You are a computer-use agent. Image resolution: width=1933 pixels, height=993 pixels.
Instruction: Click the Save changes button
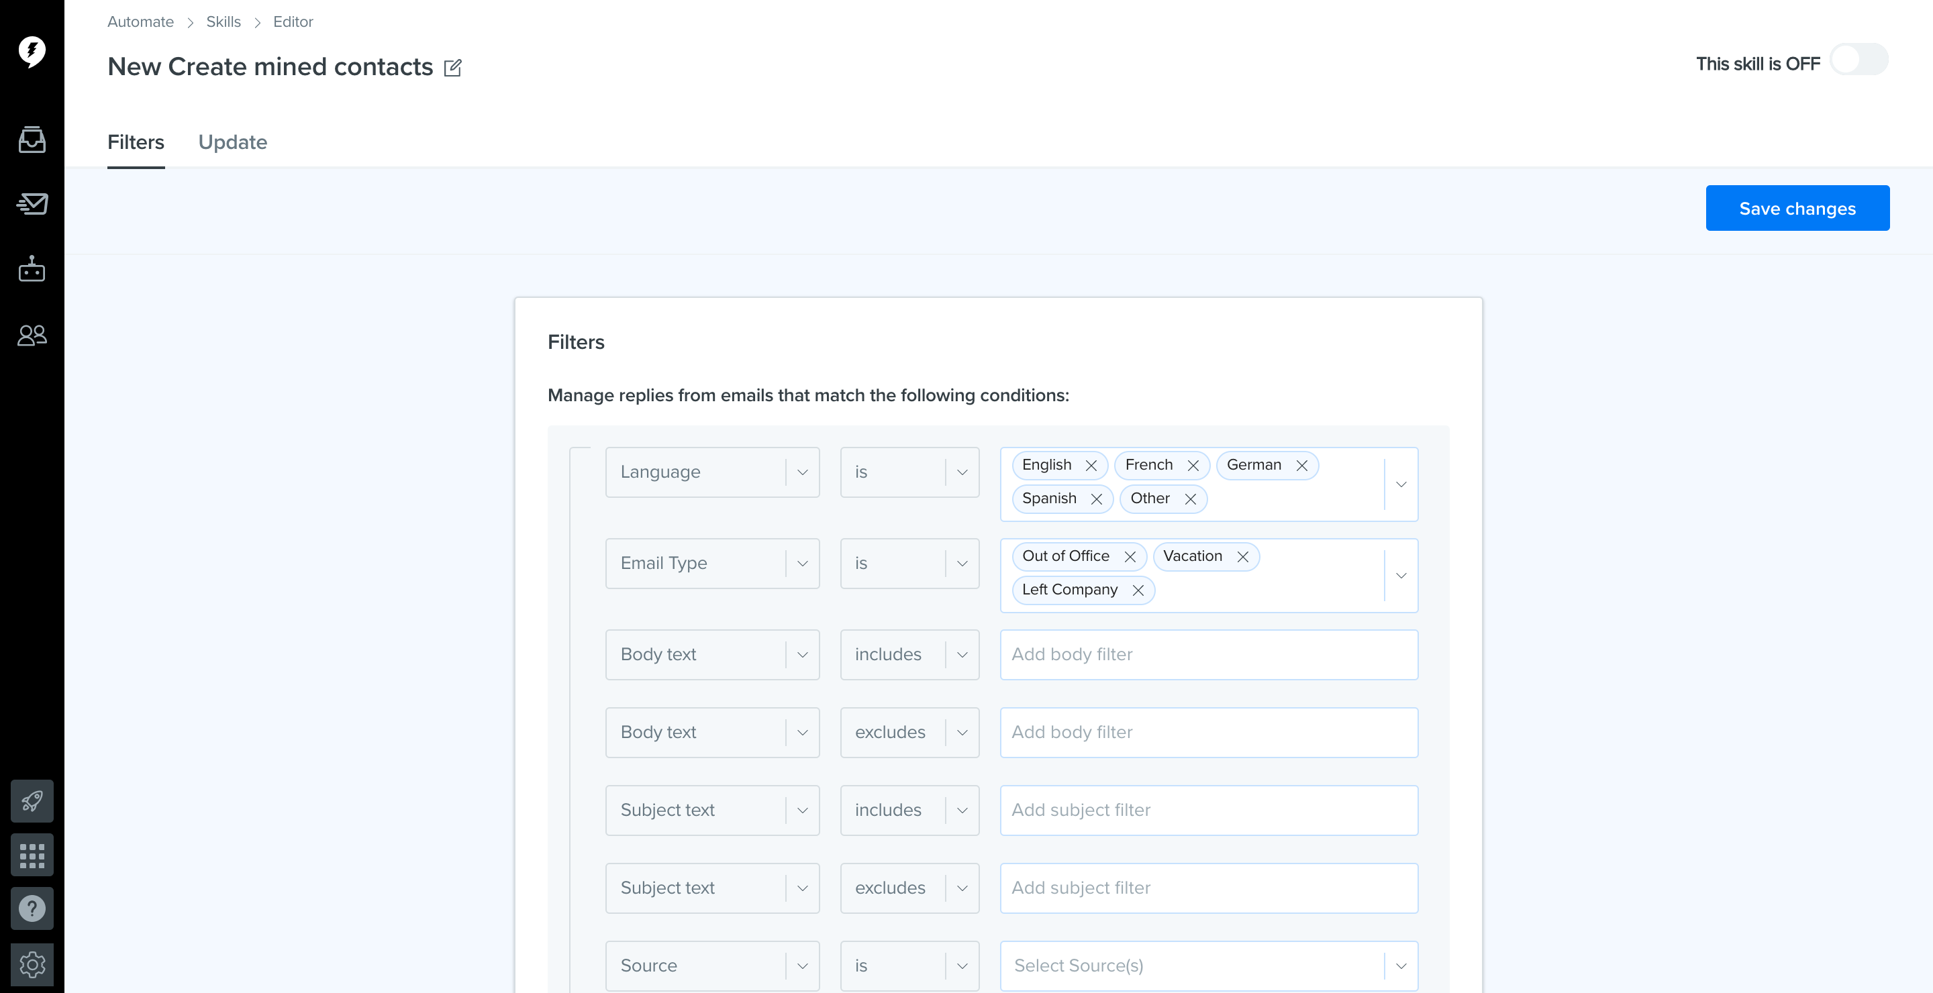(x=1797, y=208)
